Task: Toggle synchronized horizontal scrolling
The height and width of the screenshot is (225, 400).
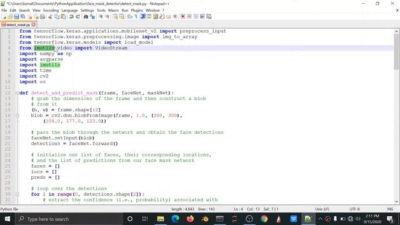Action: point(122,17)
